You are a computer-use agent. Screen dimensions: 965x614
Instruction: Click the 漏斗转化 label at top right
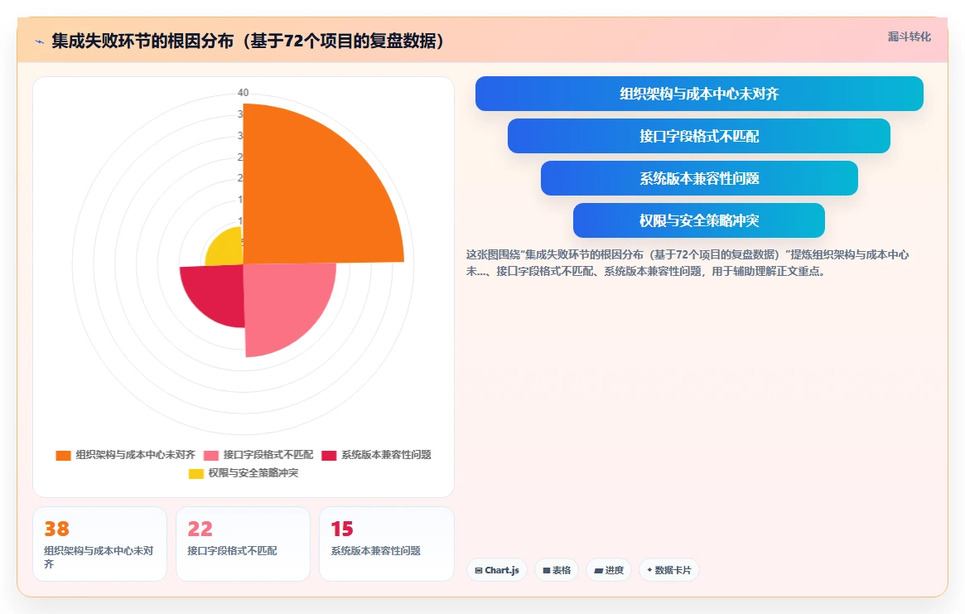909,37
